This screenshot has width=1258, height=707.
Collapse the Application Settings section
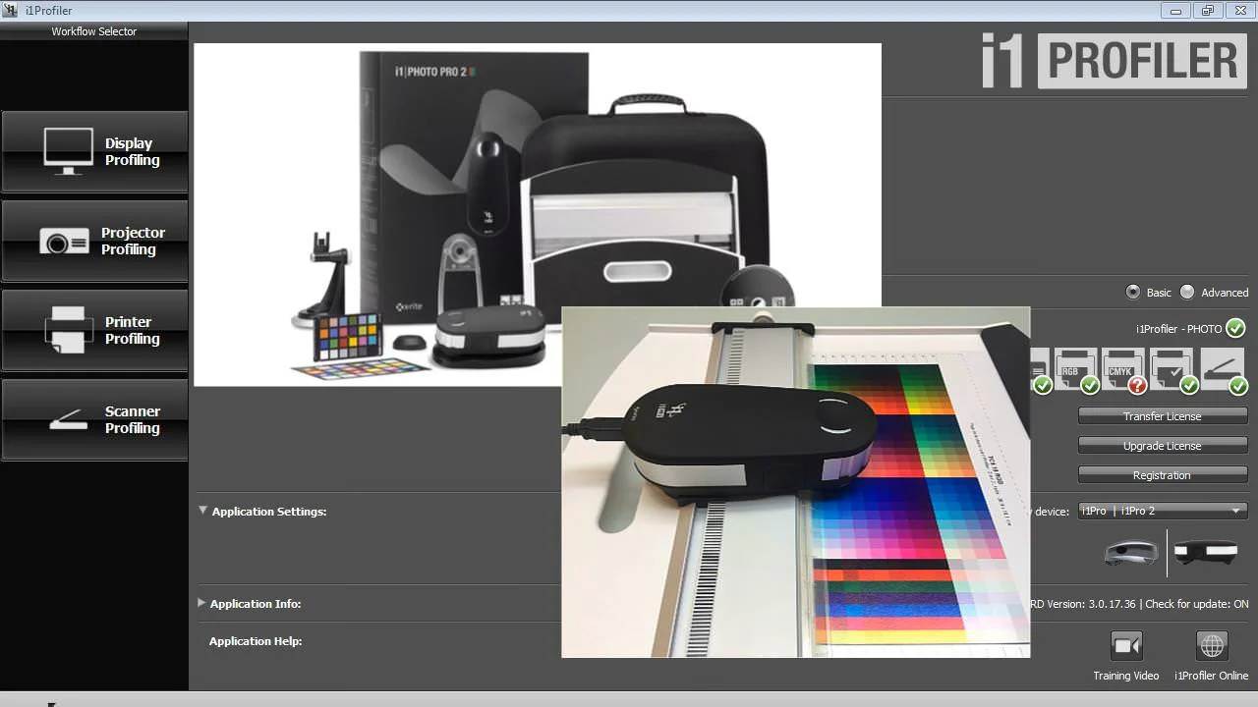(x=202, y=511)
